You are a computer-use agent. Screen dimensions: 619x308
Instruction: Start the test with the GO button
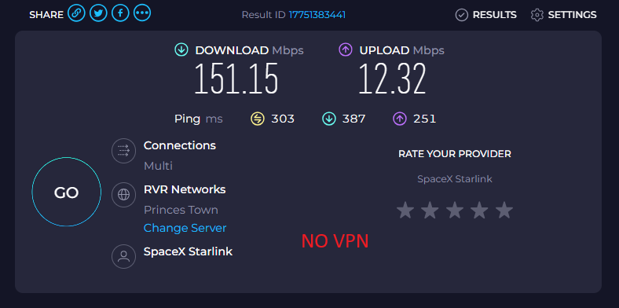pos(66,192)
